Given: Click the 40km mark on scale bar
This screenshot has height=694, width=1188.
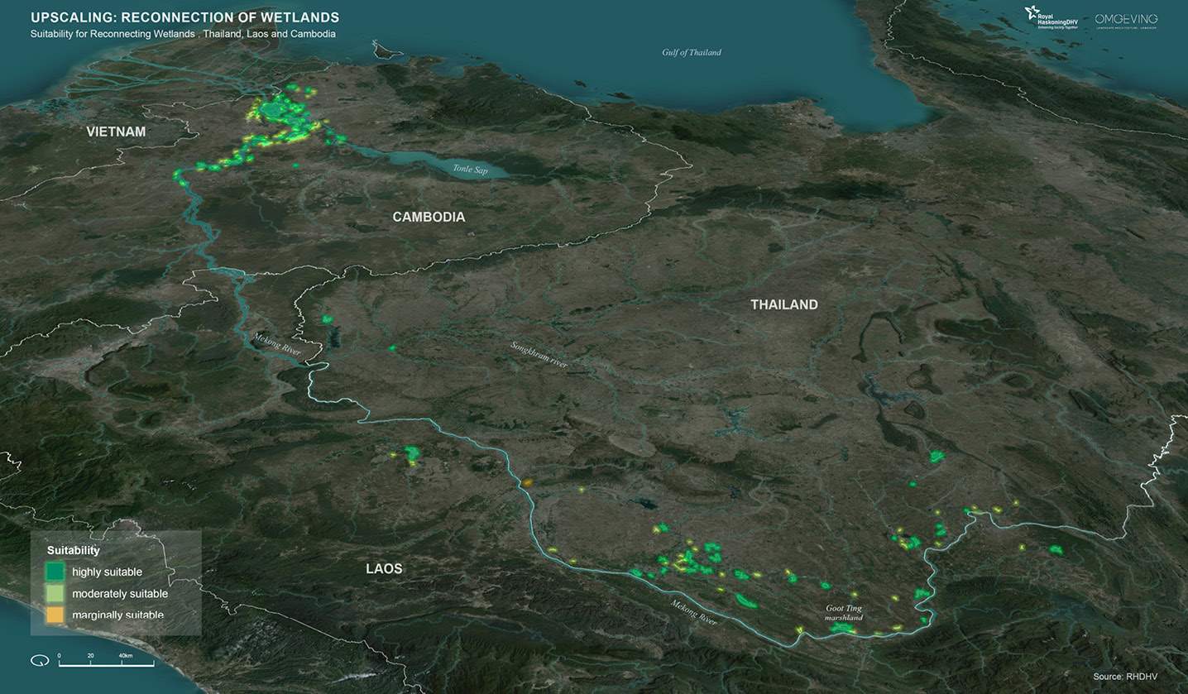Looking at the screenshot, I should coord(125,656).
